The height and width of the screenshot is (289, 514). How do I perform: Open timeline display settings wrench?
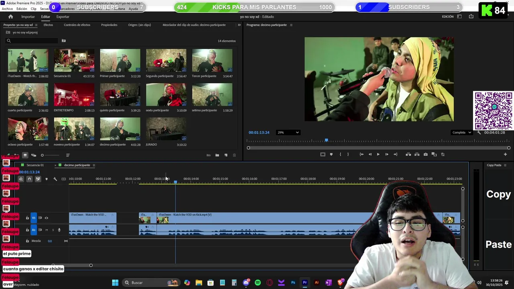[55, 179]
